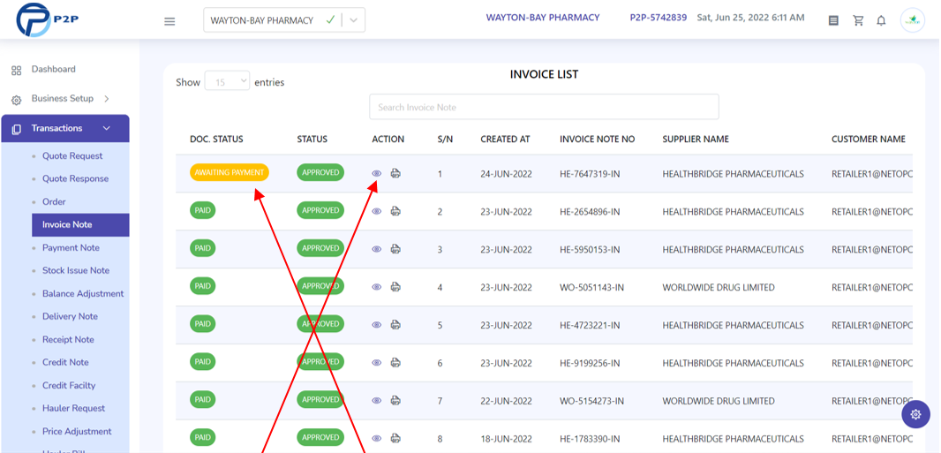The width and height of the screenshot is (941, 453).
Task: Expand the Business Setup menu
Action: pyautogui.click(x=64, y=98)
